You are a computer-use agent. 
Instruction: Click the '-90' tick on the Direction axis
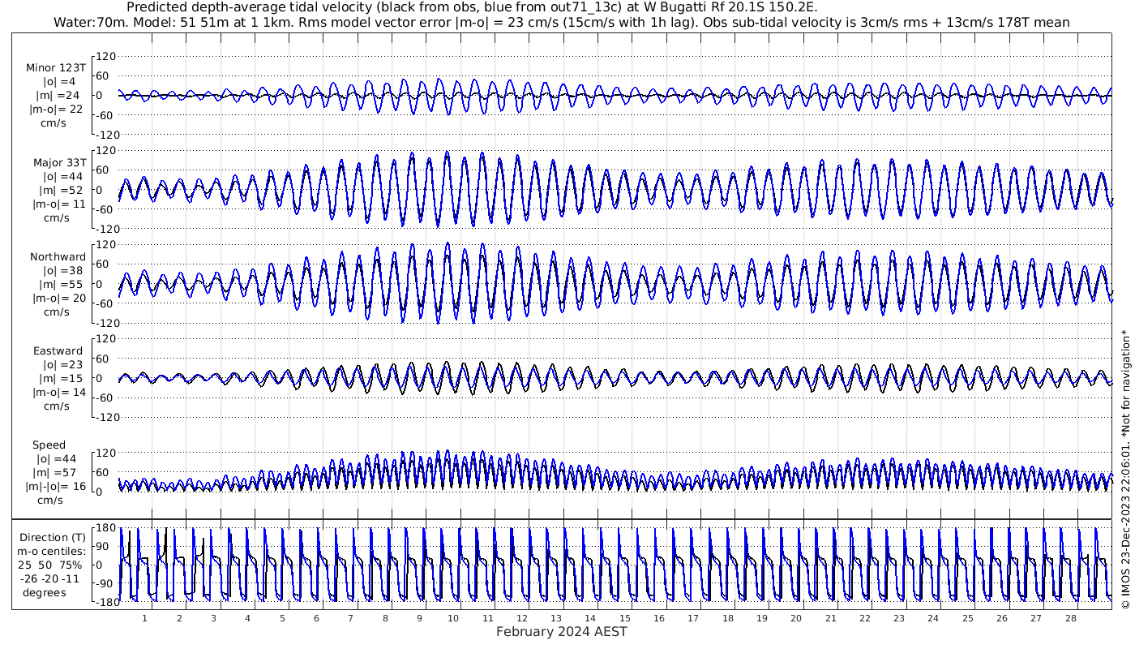point(105,583)
